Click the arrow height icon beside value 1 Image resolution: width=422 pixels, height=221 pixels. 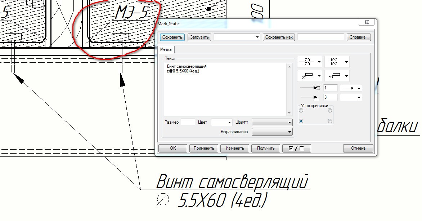[310, 88]
